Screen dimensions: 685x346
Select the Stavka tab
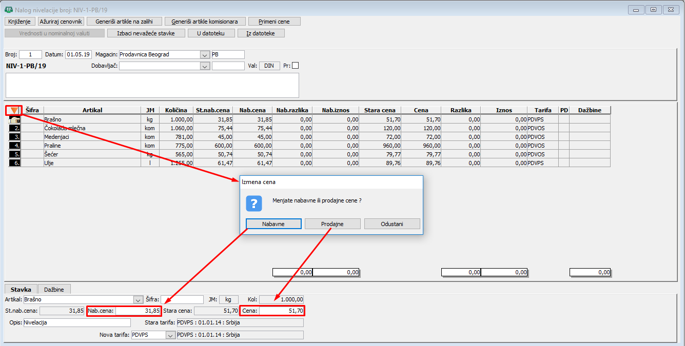pos(22,290)
